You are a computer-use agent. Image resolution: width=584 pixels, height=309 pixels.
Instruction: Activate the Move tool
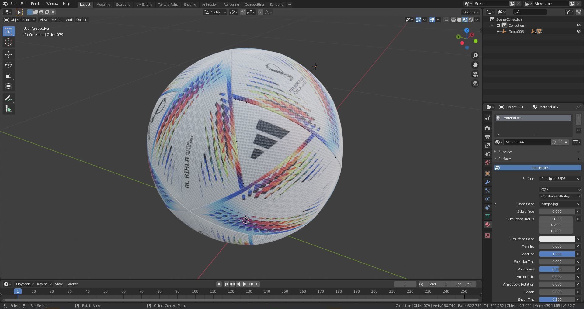9,54
